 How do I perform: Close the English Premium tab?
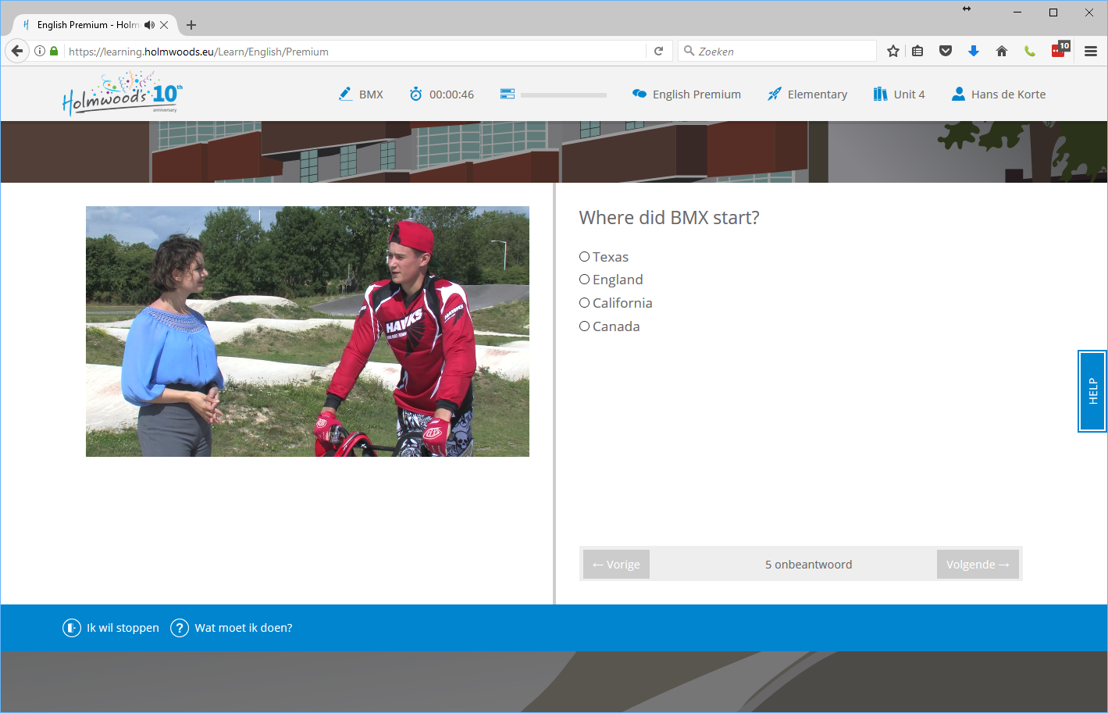coord(164,25)
